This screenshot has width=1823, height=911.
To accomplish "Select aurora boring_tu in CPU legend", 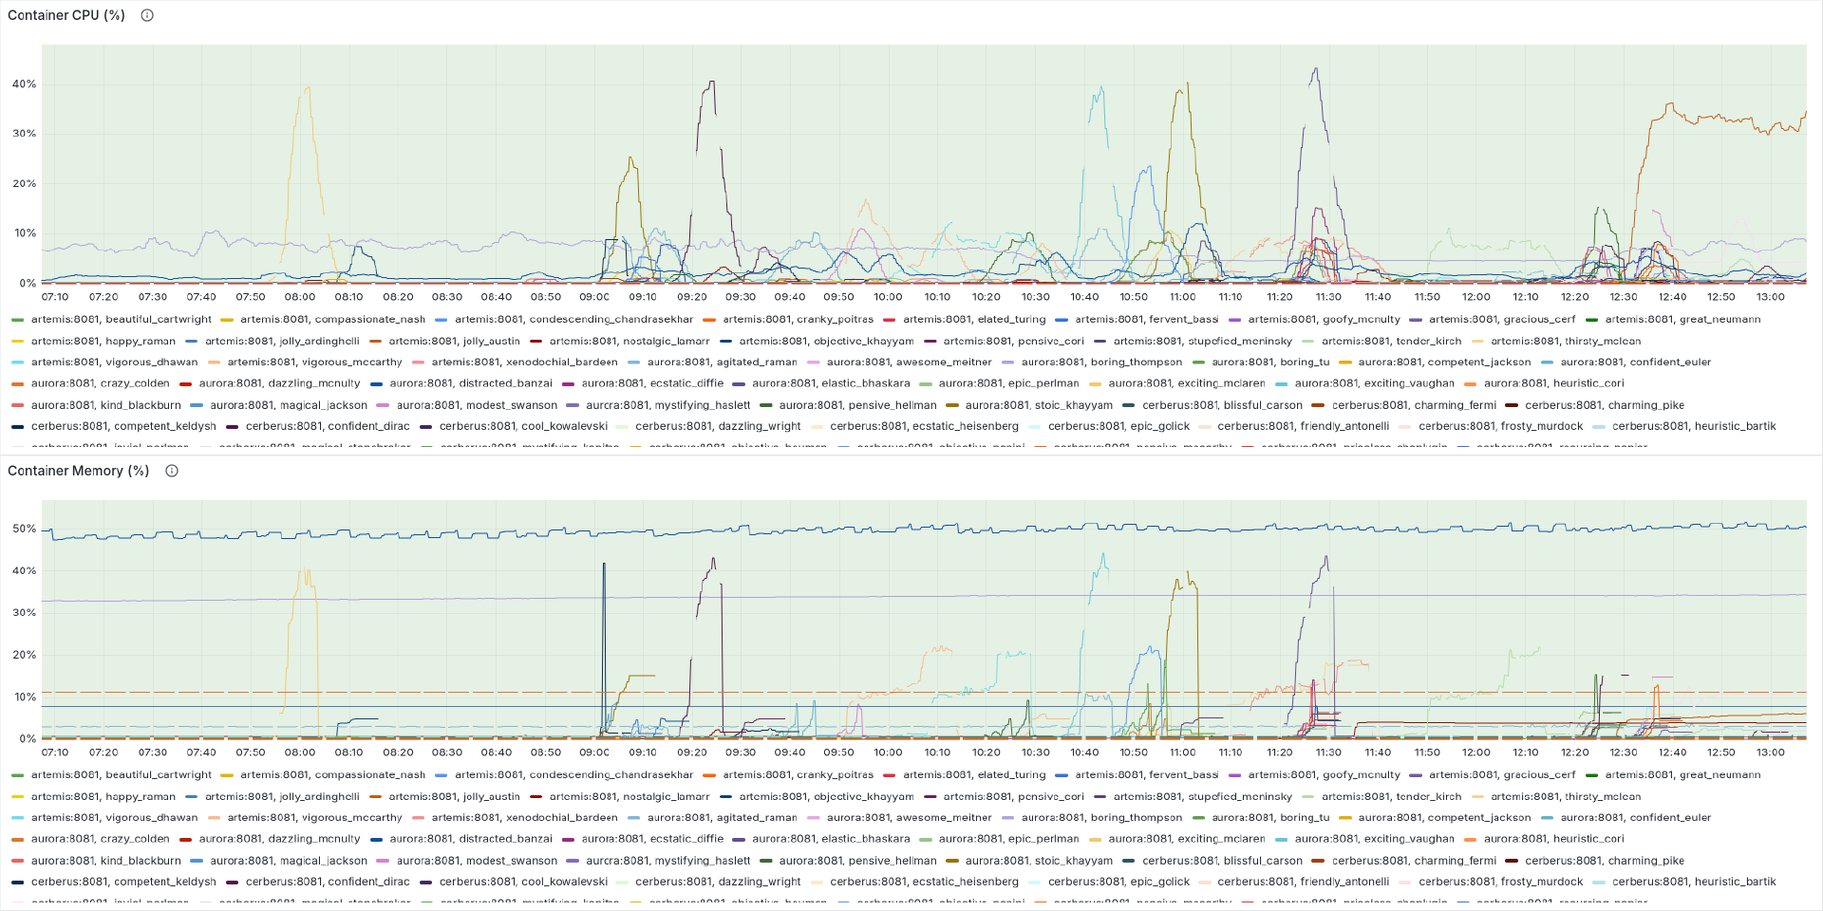I will pyautogui.click(x=1270, y=363).
